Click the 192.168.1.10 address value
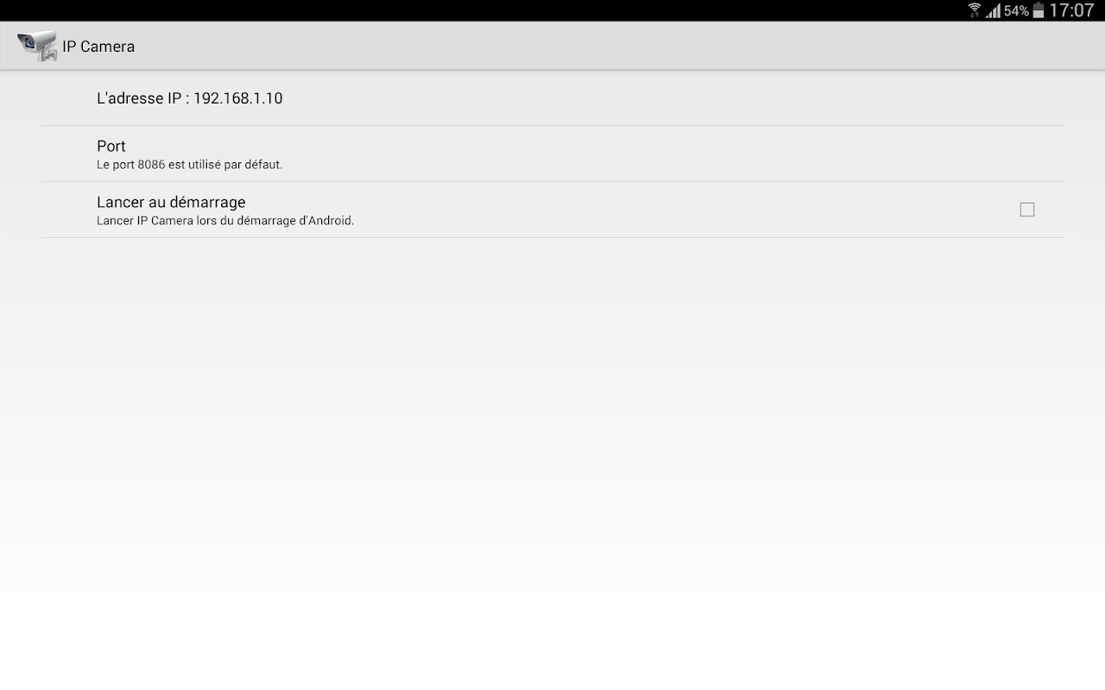1105x690 pixels. (238, 98)
